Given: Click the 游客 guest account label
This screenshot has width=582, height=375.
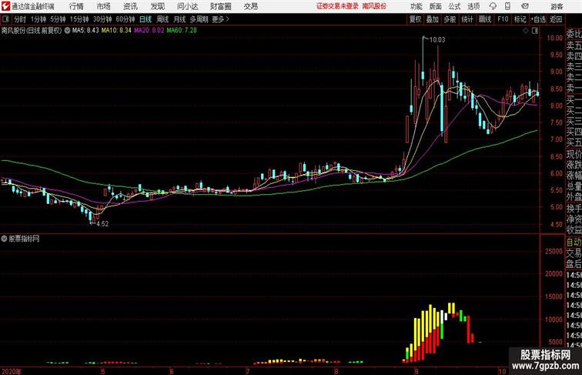Looking at the screenshot, I should pyautogui.click(x=557, y=6).
